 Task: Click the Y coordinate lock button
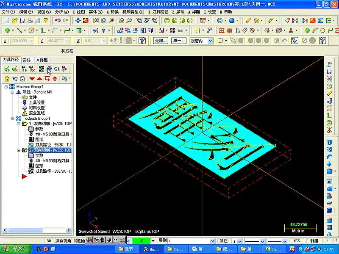tap(42, 41)
